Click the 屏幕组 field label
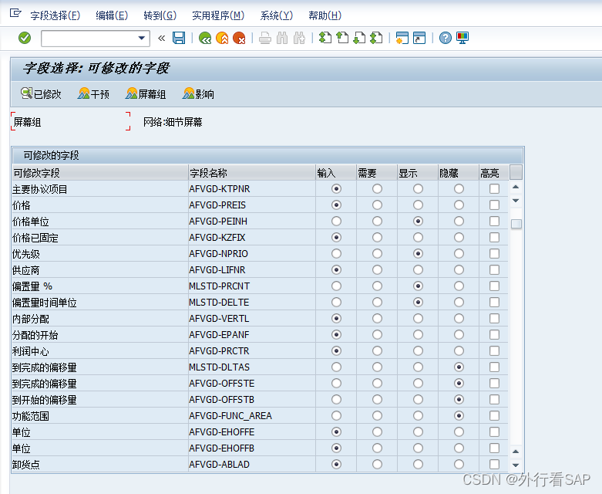Image resolution: width=602 pixels, height=494 pixels. tap(27, 122)
